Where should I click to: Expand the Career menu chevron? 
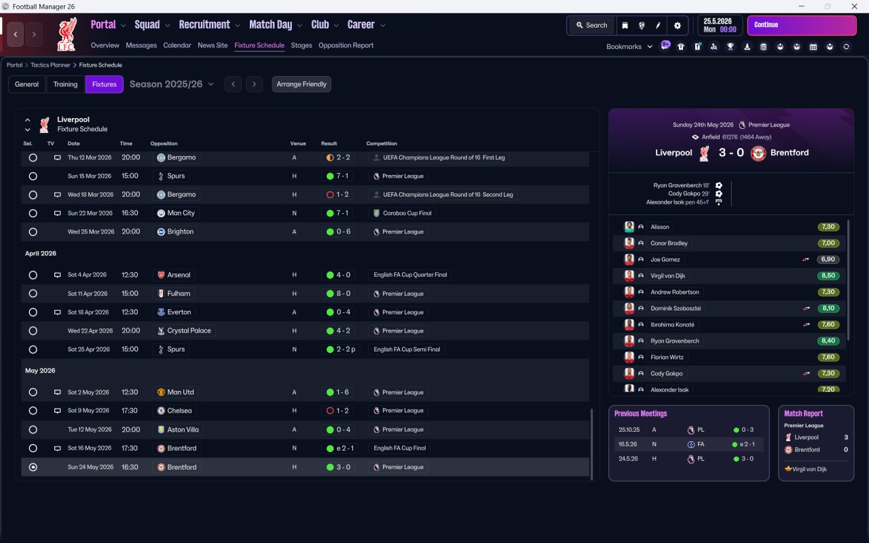382,26
